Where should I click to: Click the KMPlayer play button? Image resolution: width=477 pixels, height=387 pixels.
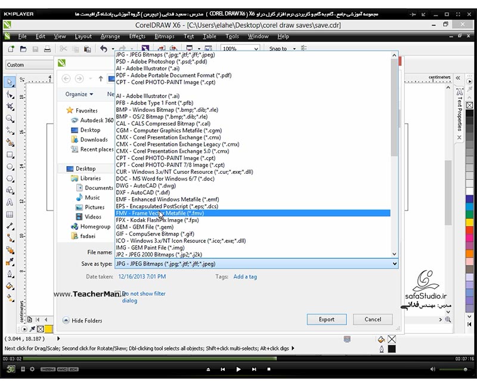238,369
